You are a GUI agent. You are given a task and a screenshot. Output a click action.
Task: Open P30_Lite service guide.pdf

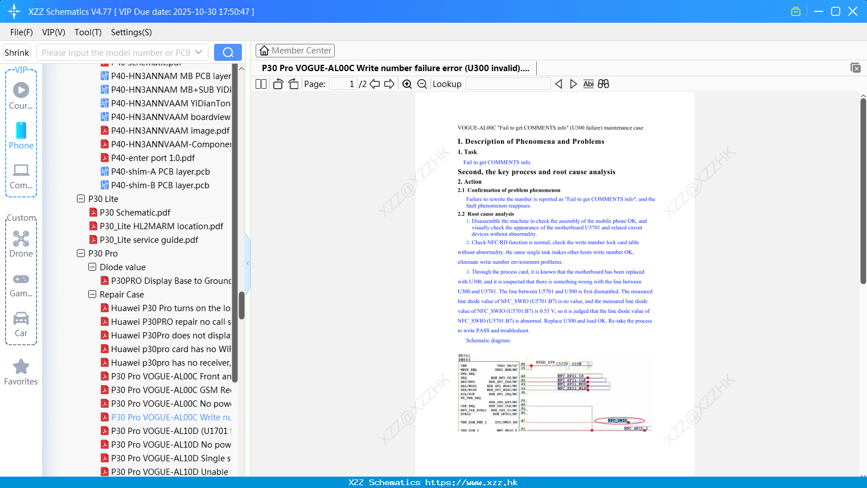tap(144, 239)
